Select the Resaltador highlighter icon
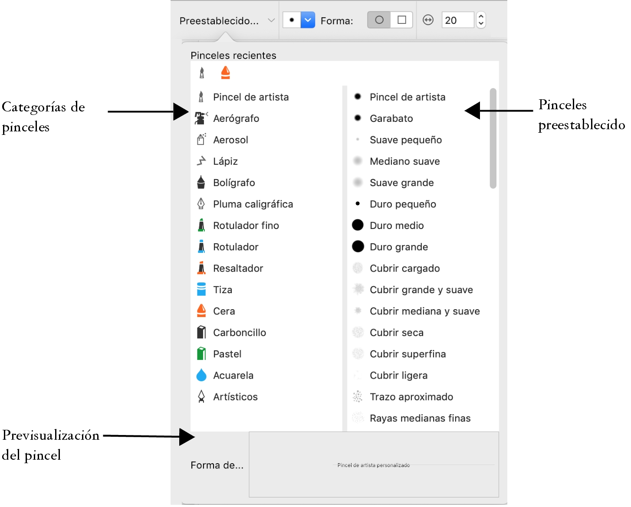Viewport: 631px width, 507px height. tap(201, 268)
